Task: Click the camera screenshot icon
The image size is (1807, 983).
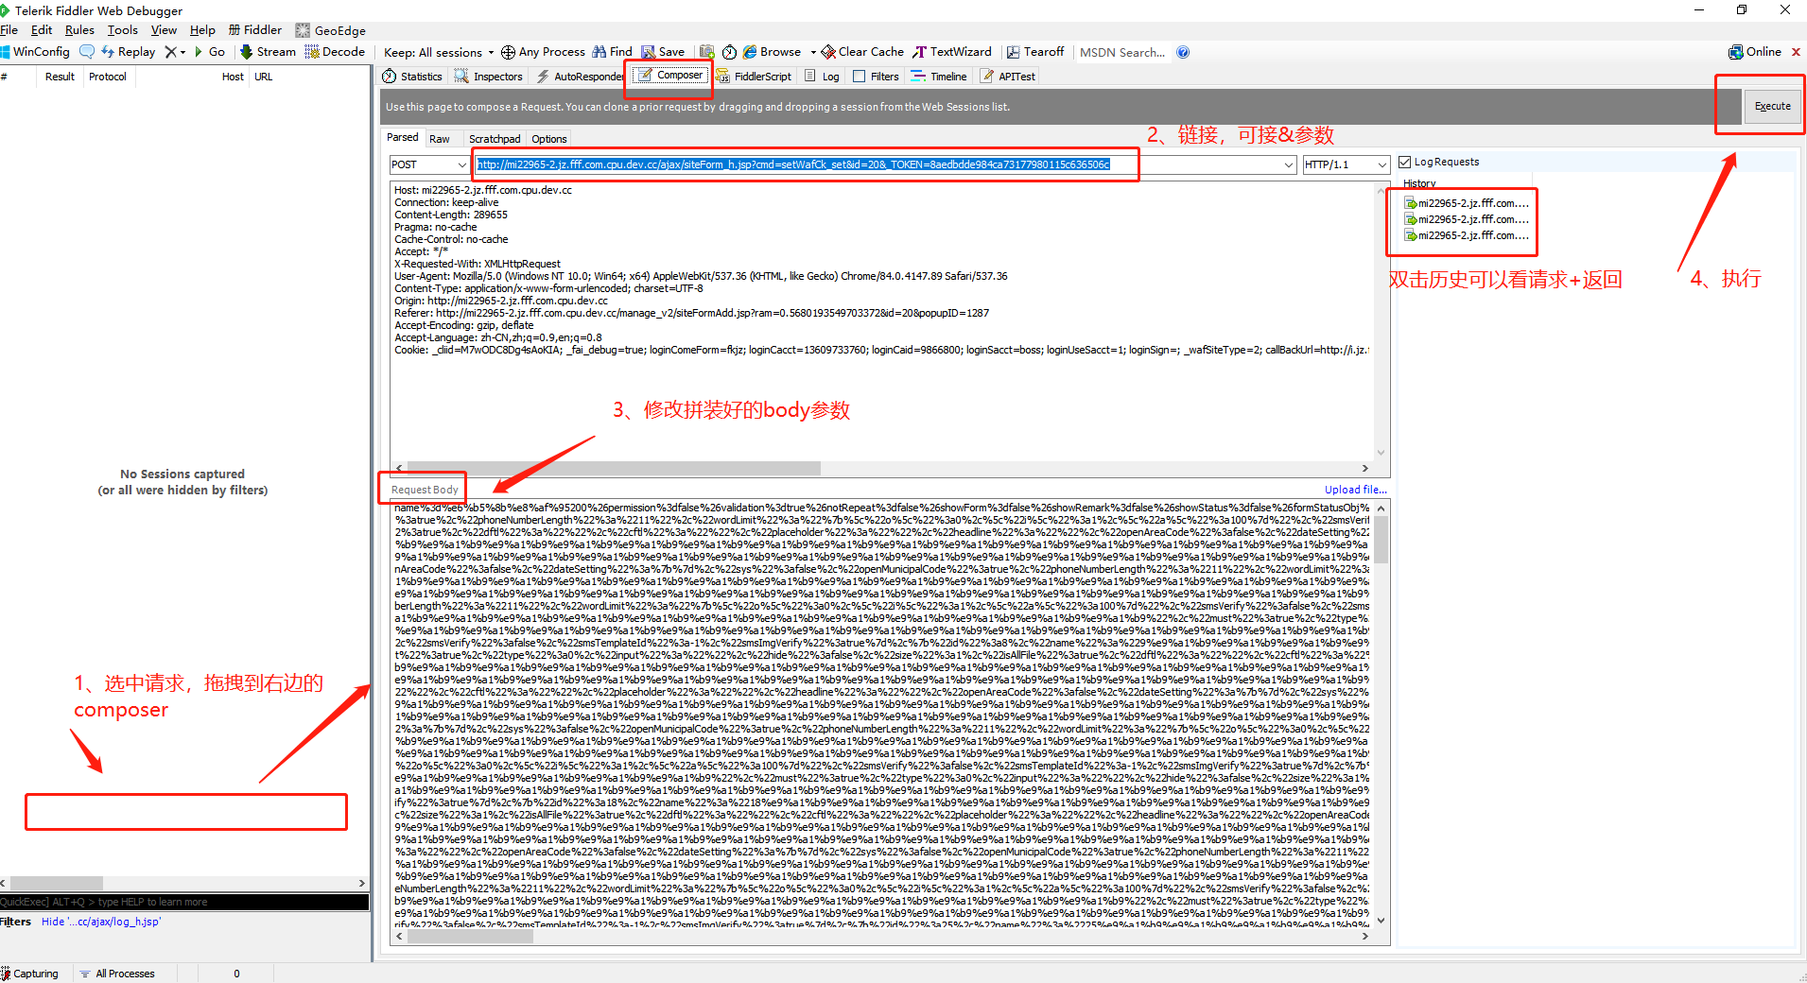Action: [706, 52]
